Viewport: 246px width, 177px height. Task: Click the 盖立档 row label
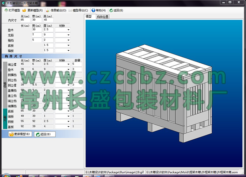(x=12, y=96)
